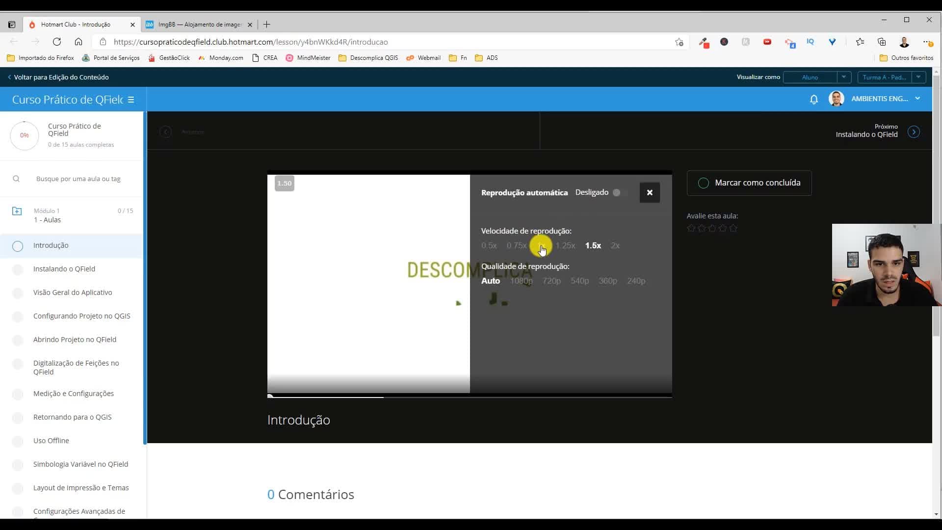View site information lock icon
This screenshot has height=530, width=942.
coord(103,42)
